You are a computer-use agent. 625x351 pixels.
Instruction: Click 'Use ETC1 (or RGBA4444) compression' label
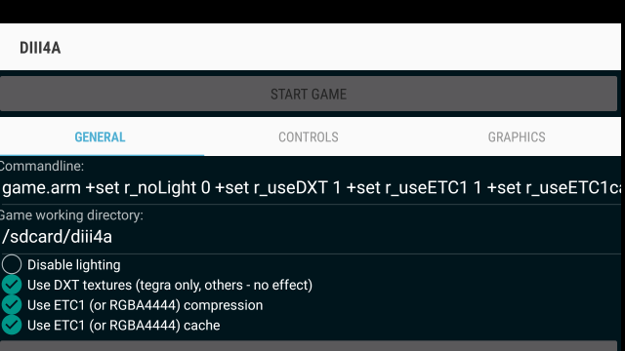click(146, 305)
